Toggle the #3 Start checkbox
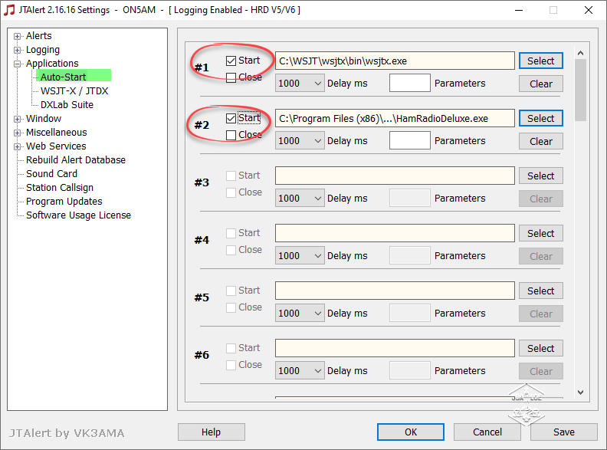 tap(231, 176)
